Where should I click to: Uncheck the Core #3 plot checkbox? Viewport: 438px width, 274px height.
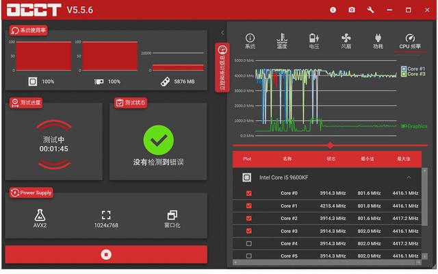pos(249,231)
